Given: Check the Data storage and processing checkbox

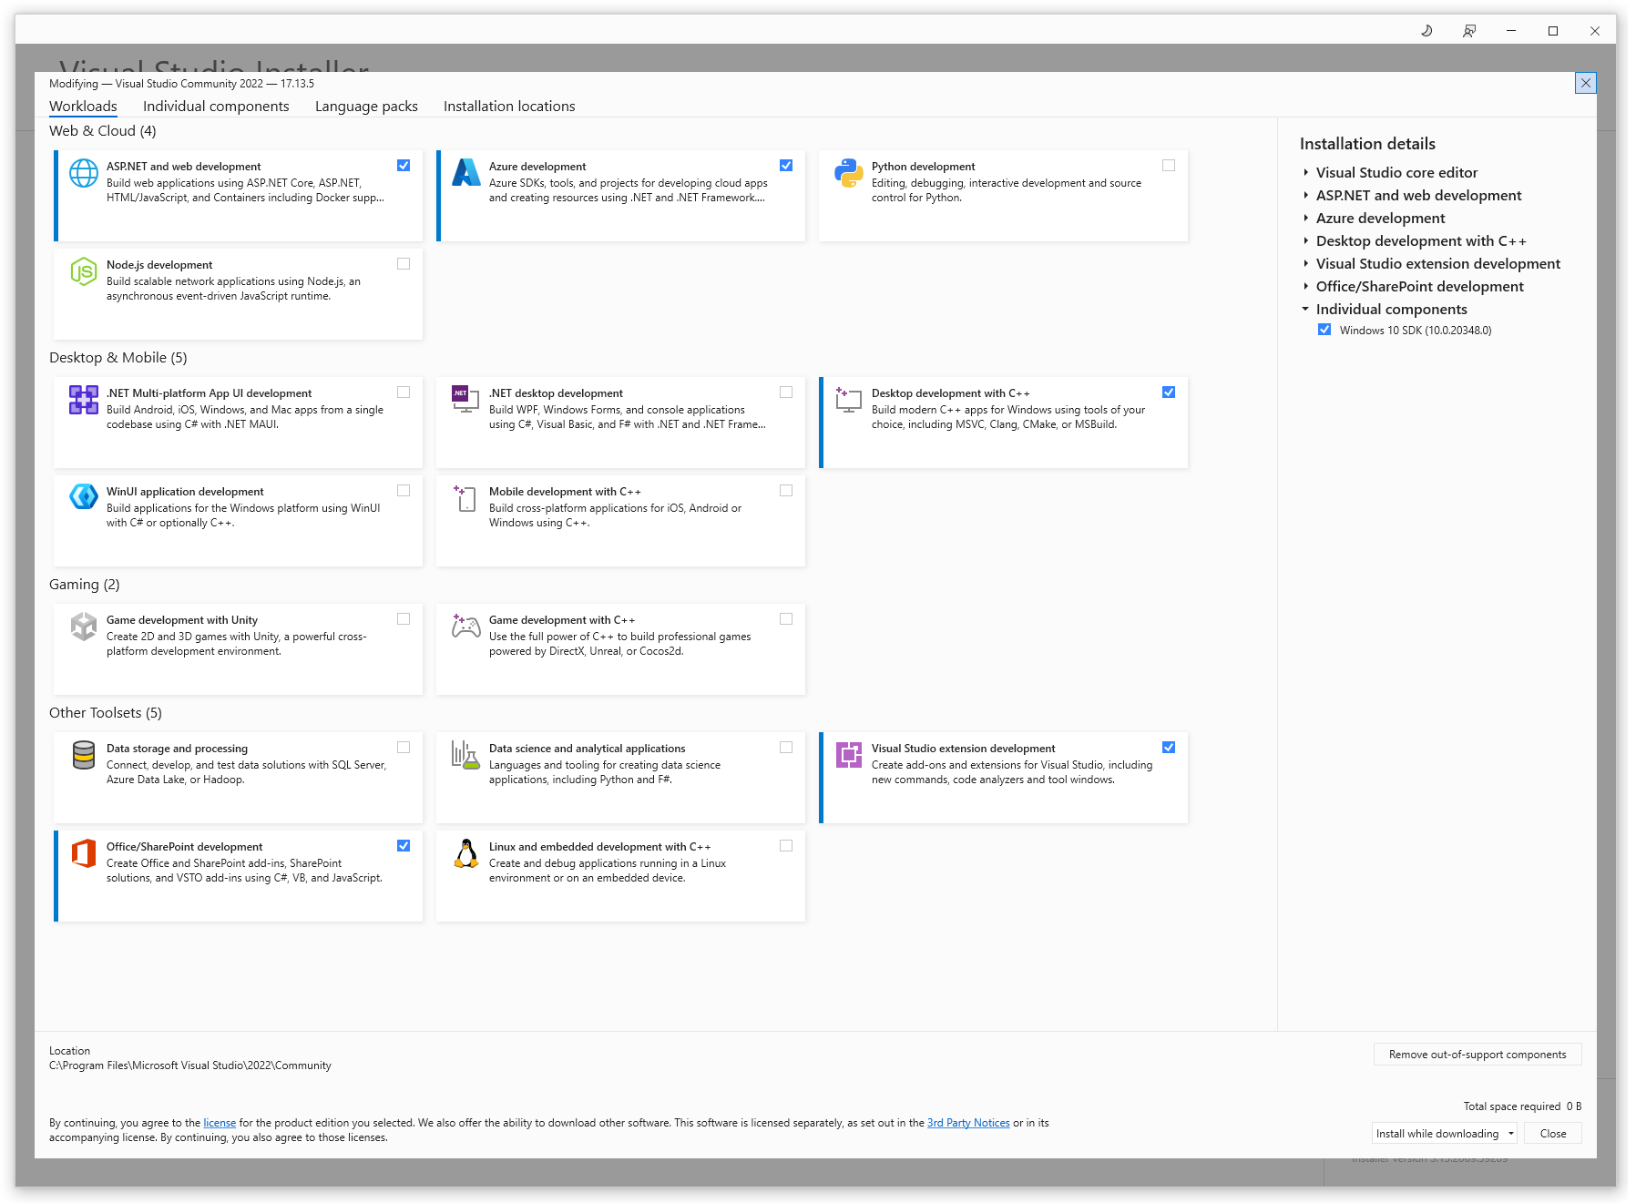Looking at the screenshot, I should (x=404, y=748).
